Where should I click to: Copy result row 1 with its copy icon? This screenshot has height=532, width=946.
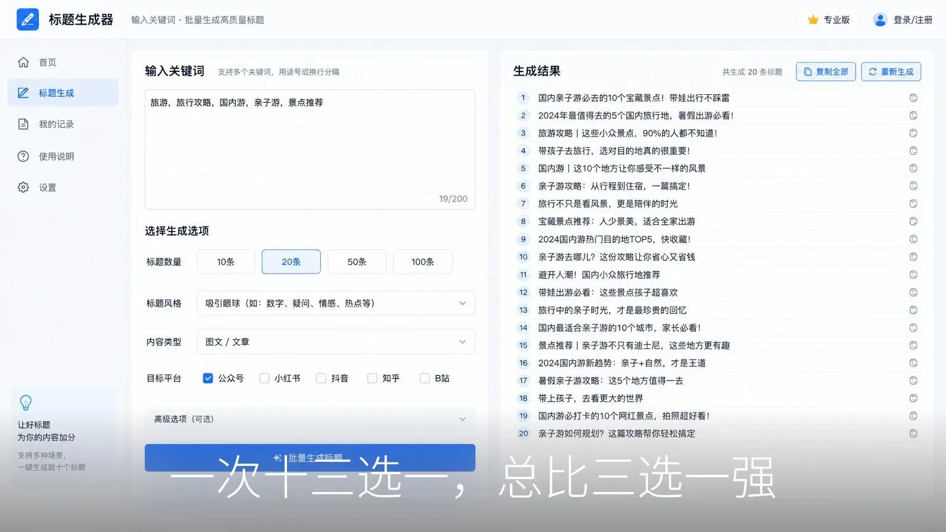913,98
